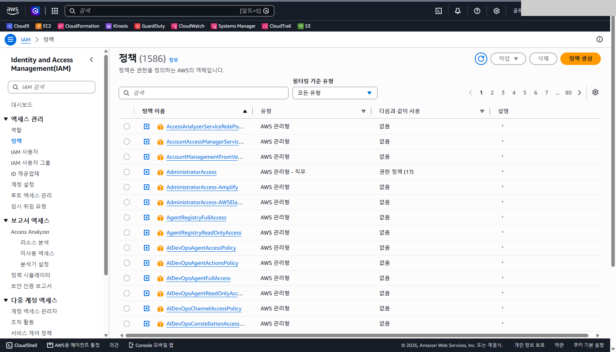
Task: Collapse the 보고서 액세스 sidebar section
Action: coord(6,221)
